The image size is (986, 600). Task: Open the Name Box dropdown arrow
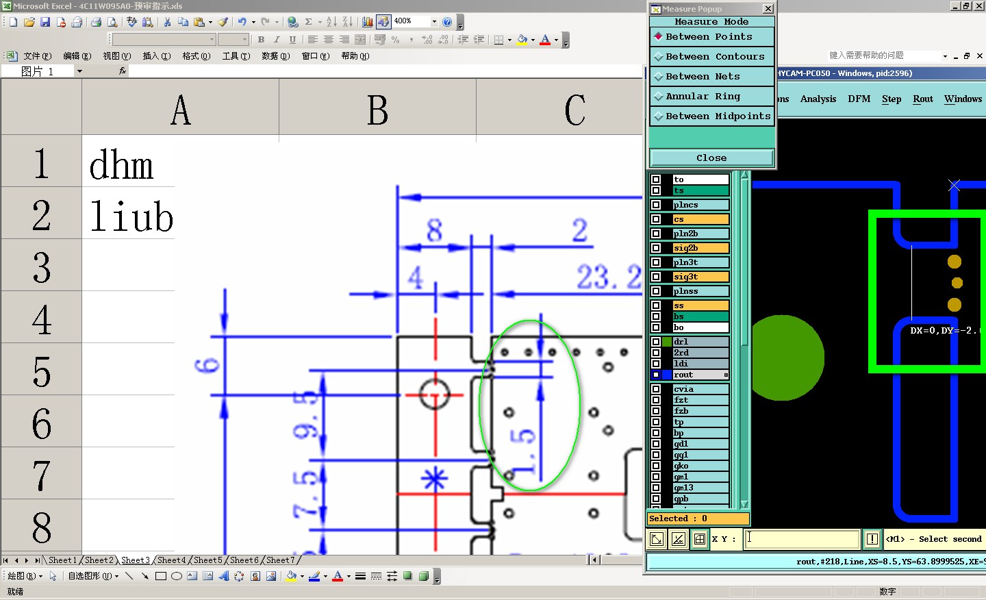(79, 71)
